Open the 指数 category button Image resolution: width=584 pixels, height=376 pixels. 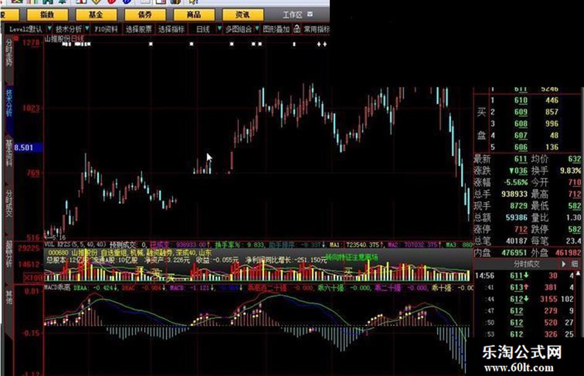click(x=48, y=15)
